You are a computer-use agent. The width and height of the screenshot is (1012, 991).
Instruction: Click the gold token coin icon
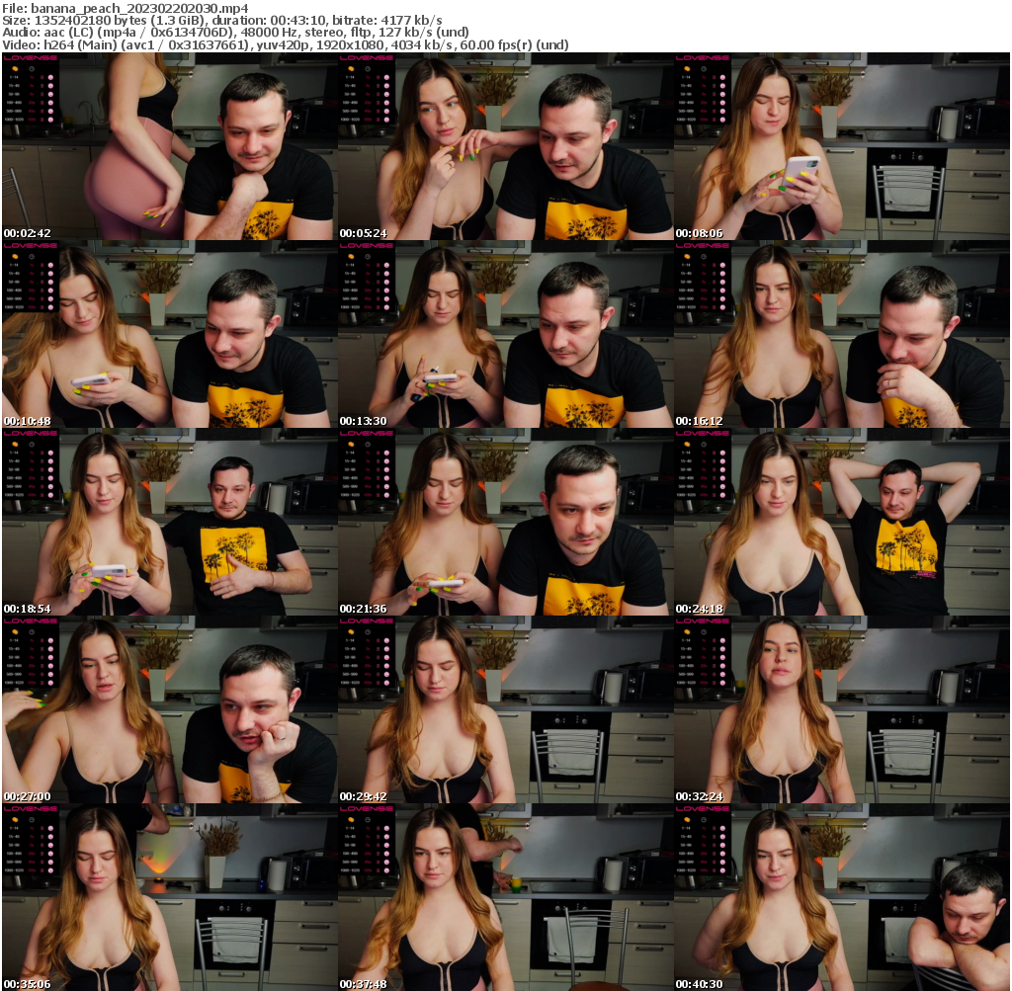15,67
